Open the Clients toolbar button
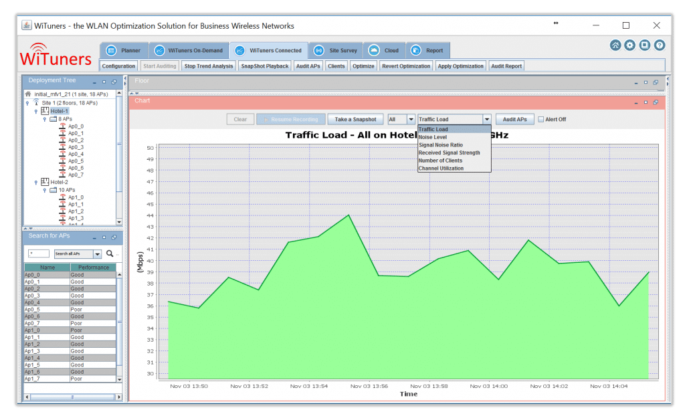 [336, 66]
